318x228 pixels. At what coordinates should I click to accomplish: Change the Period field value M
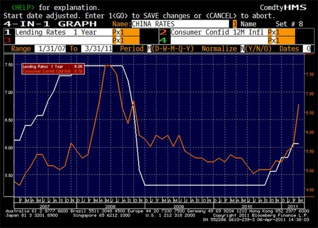(x=149, y=49)
